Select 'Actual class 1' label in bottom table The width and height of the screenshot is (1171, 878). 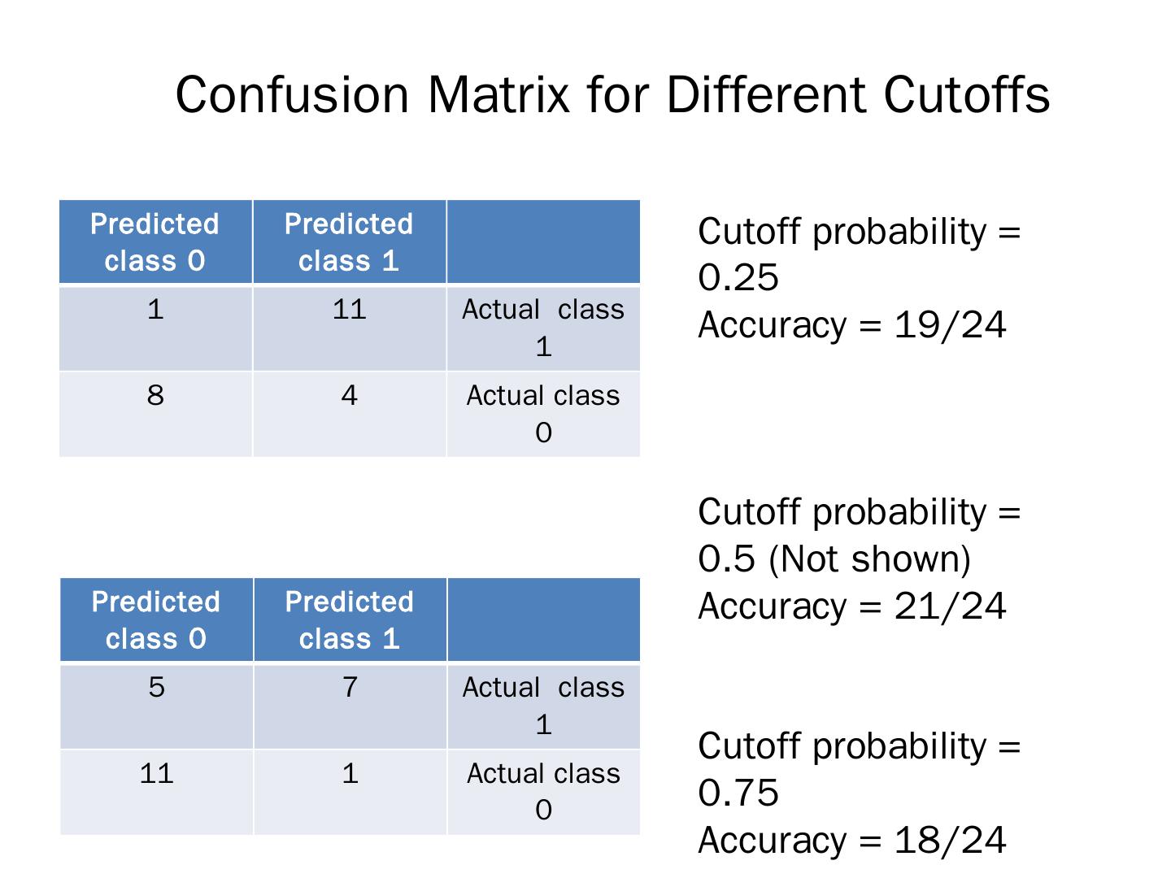tap(543, 706)
